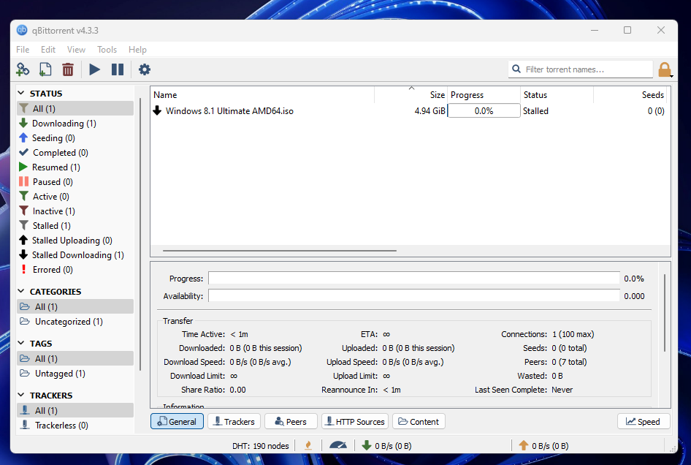Resume torrents with the play icon
Viewport: 691px width, 465px height.
[x=94, y=69]
